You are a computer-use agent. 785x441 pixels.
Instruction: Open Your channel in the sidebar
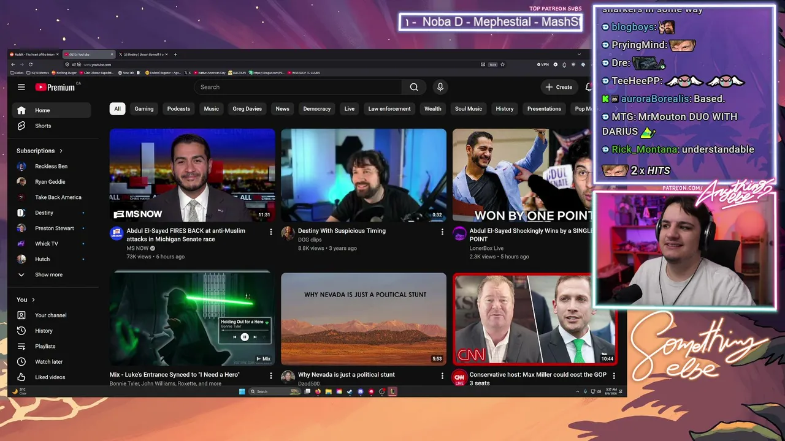click(52, 315)
